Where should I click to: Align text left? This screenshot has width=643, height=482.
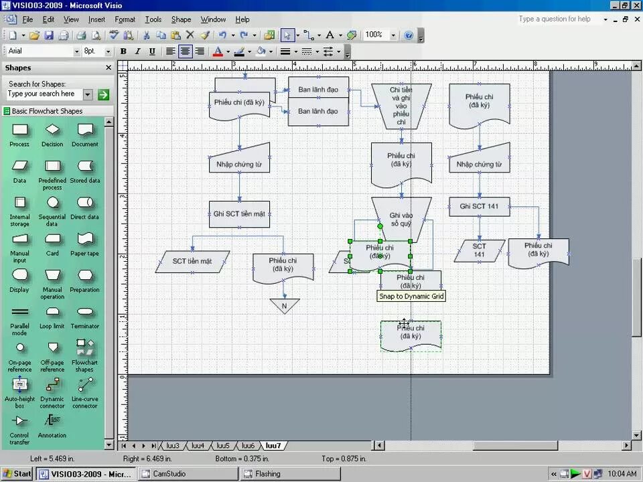coord(170,52)
